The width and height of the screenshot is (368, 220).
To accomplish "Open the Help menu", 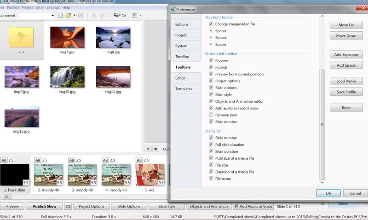I will 66,7.
